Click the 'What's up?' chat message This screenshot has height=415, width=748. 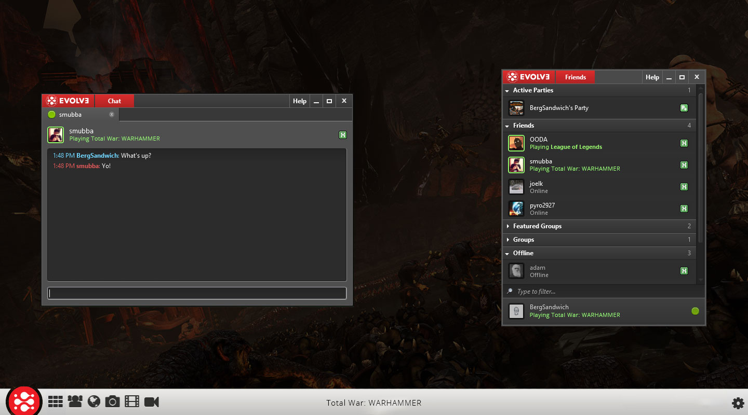point(136,156)
